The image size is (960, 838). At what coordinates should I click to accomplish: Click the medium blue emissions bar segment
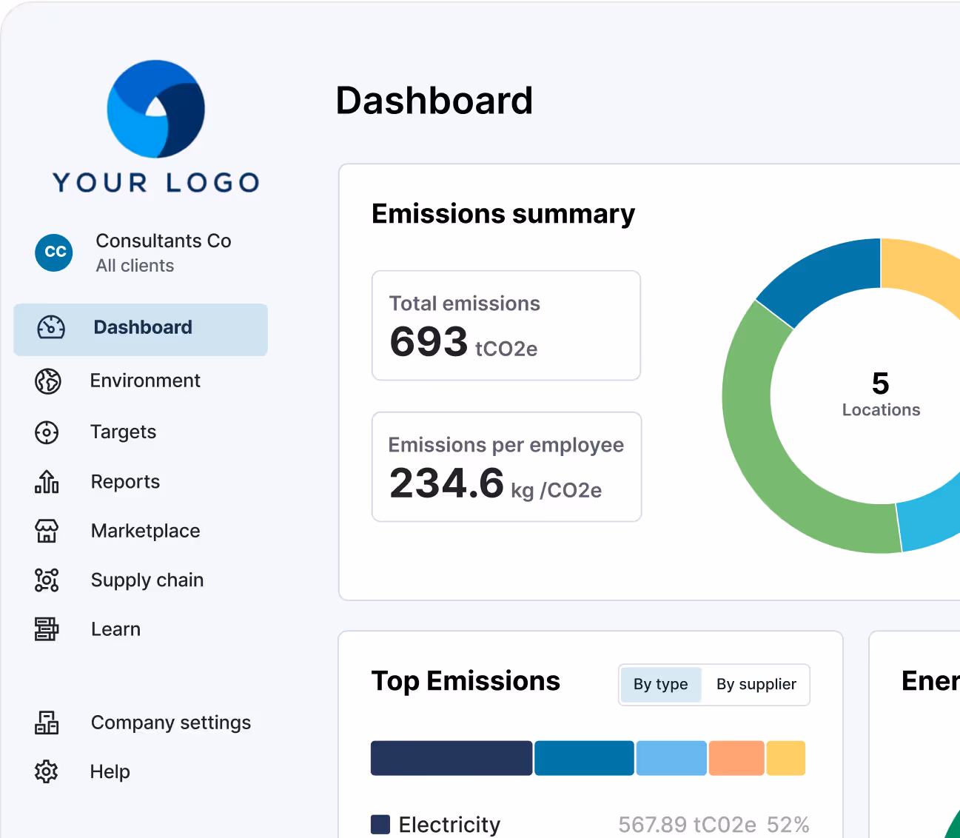click(x=584, y=758)
